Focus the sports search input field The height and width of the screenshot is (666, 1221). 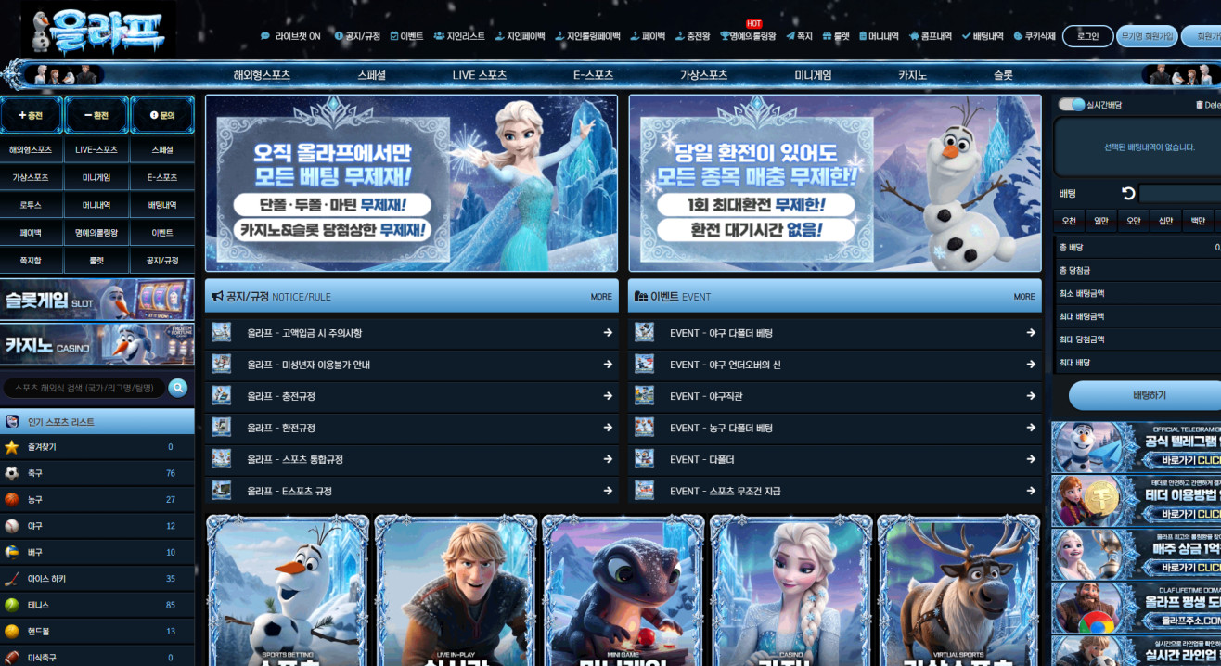coord(84,388)
